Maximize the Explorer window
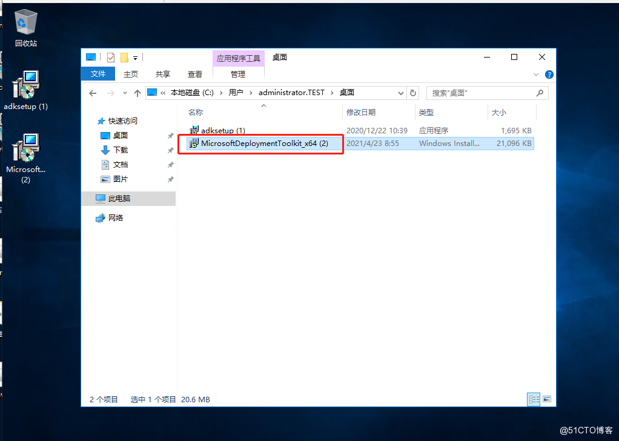Image resolution: width=619 pixels, height=441 pixels. pyautogui.click(x=514, y=58)
